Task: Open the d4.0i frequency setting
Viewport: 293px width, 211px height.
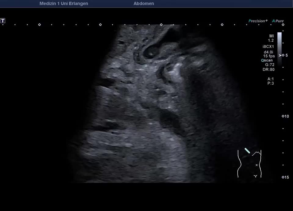Action: tap(269, 52)
